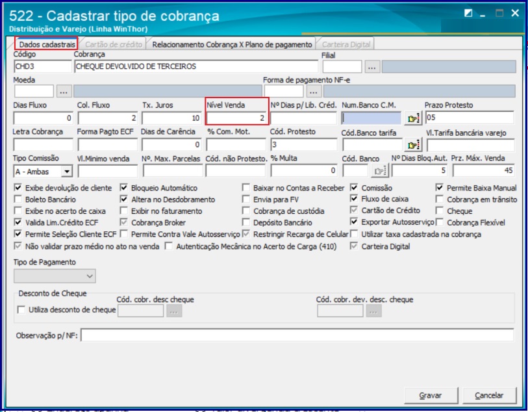Toggle the Comissão checkbox

354,188
